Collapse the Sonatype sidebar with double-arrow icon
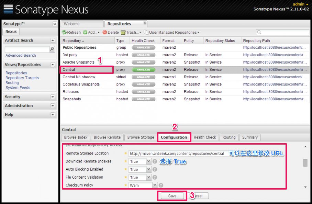The image size is (312, 204). [55, 24]
